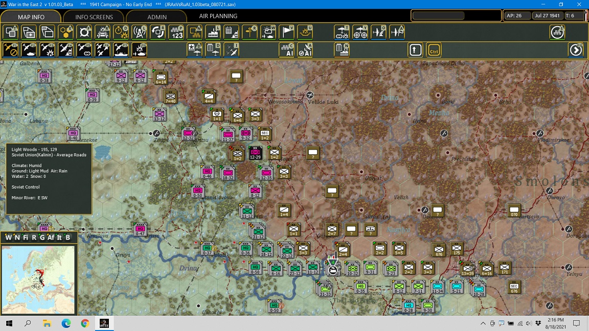Select the F1 air mode with prohibition sign
Viewport: 589px width, 331px height.
pos(11,50)
